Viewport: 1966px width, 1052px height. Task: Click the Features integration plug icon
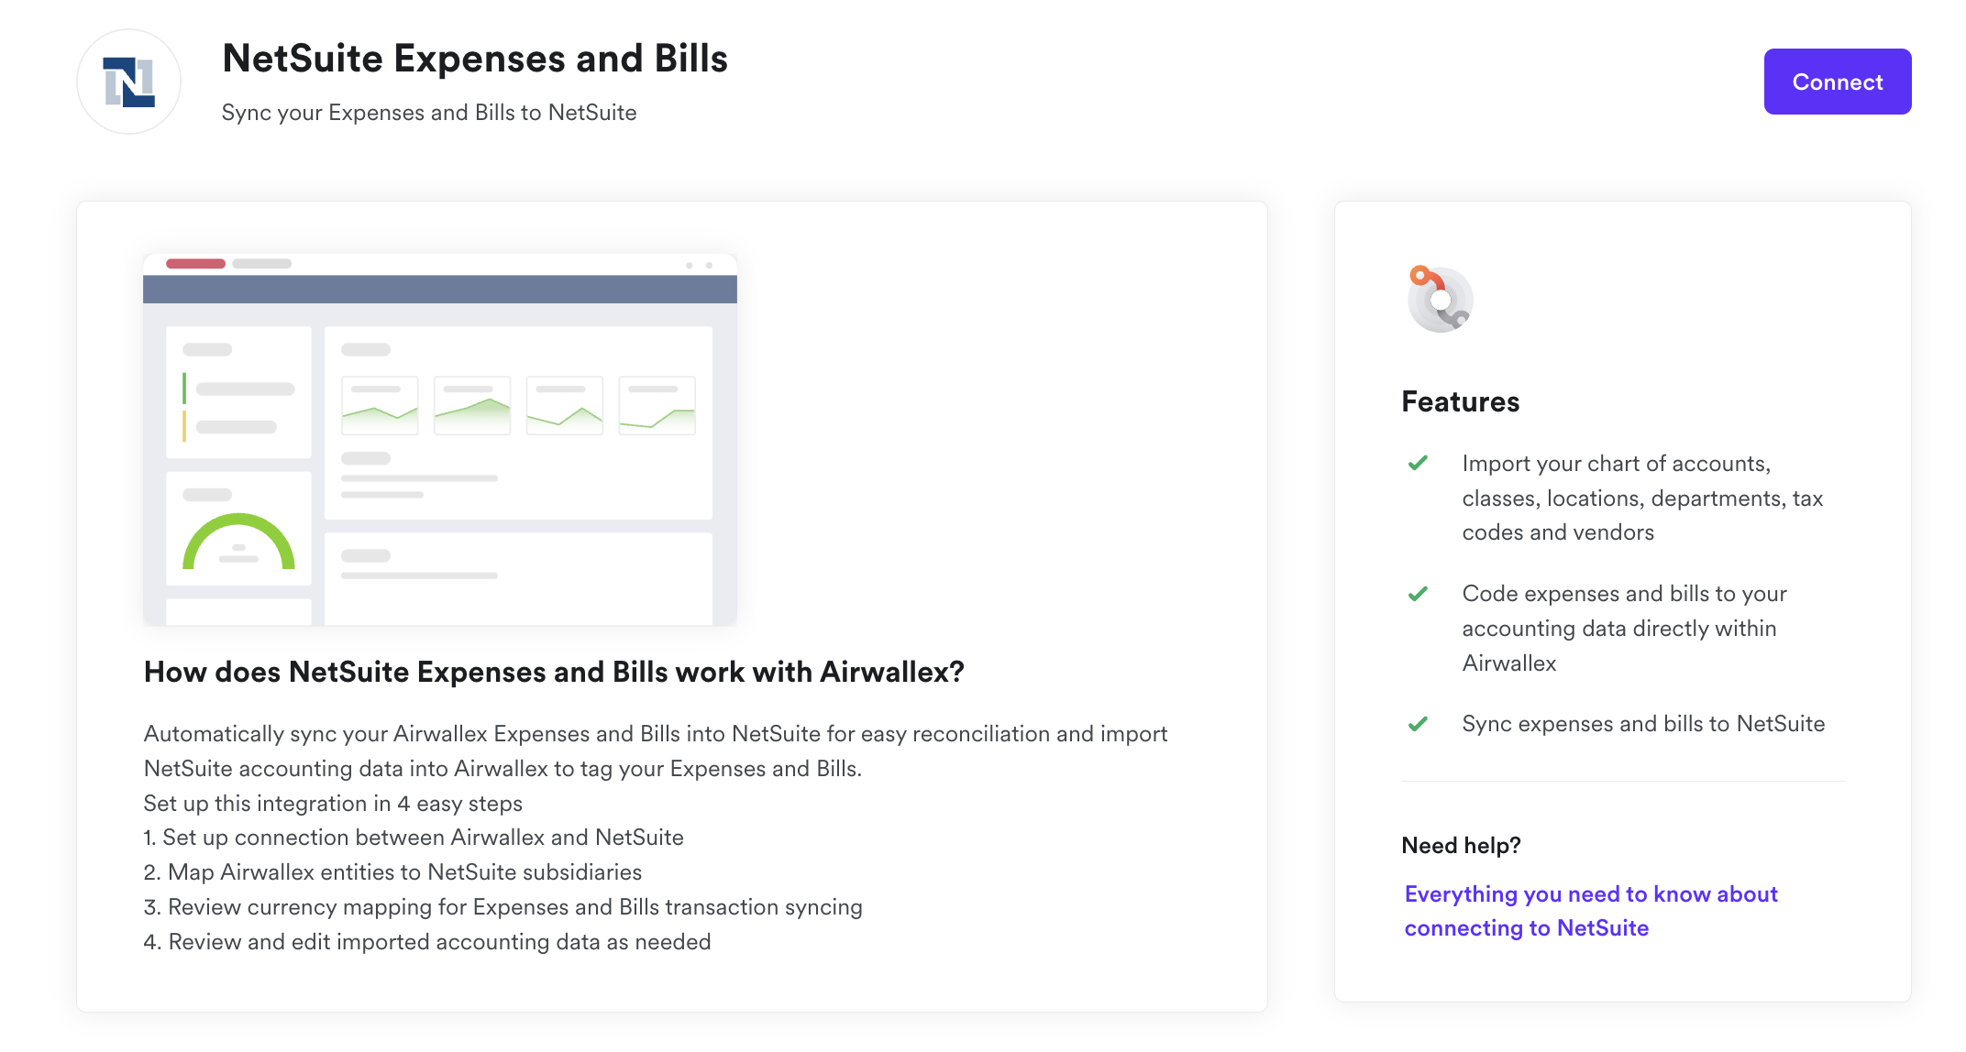(1440, 299)
